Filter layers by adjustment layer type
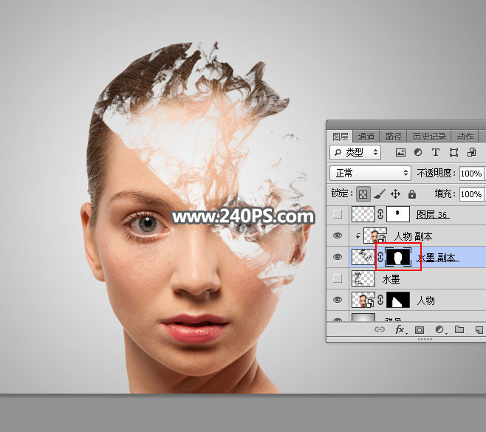The image size is (486, 432). click(418, 152)
